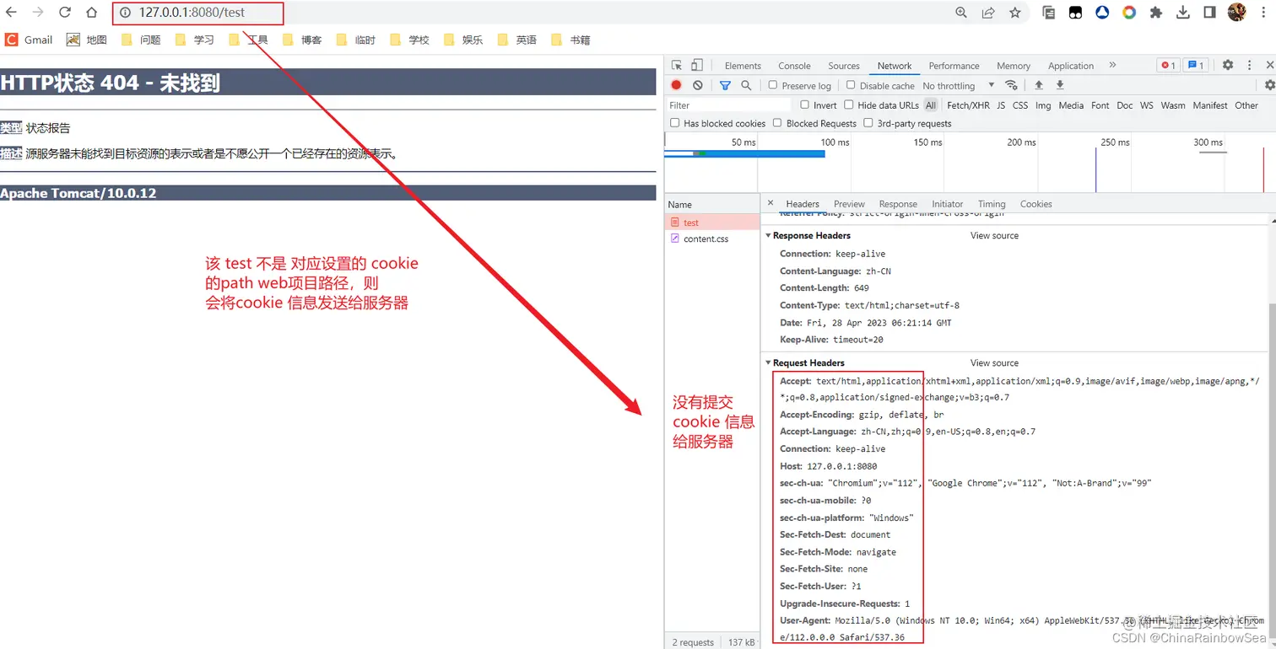This screenshot has width=1276, height=649.
Task: Open the Response tab of the request
Action: [898, 204]
